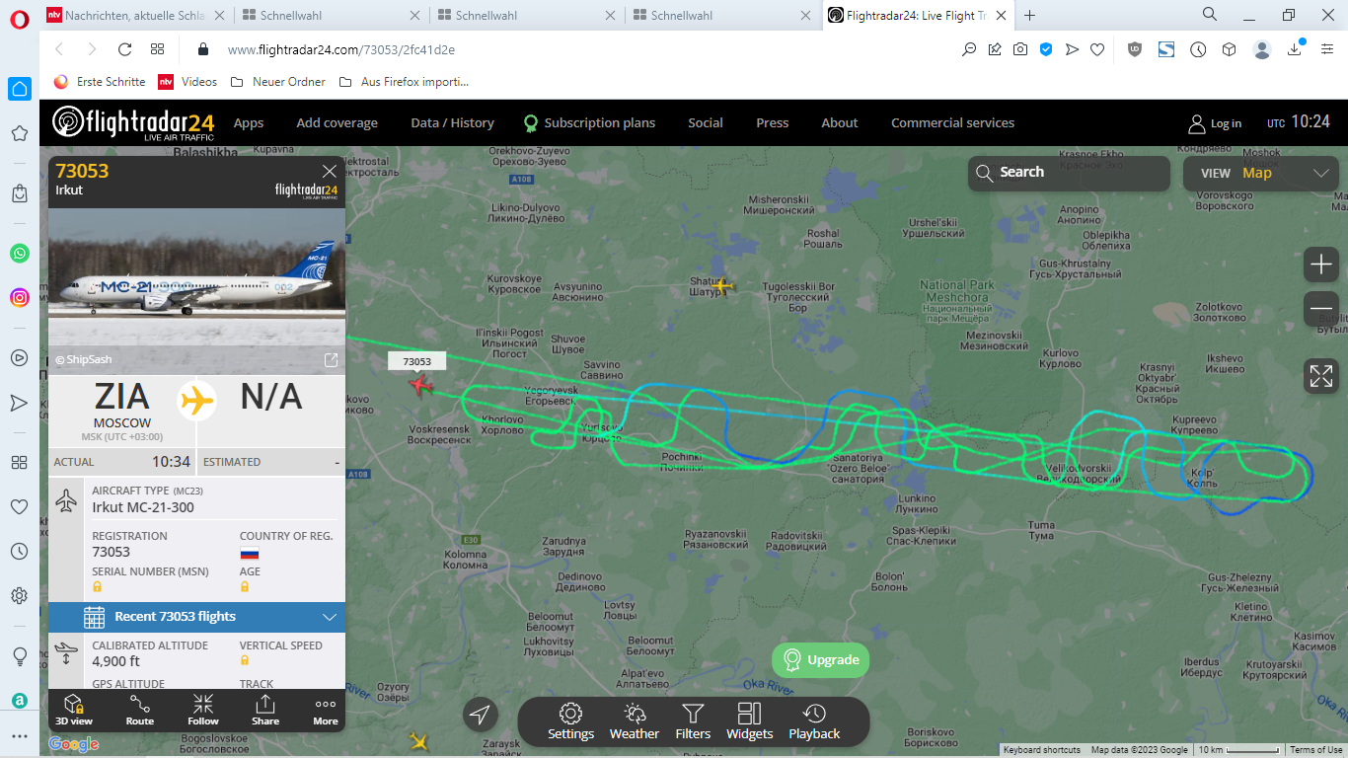1348x758 pixels.
Task: Open the Data / History menu
Action: coord(452,123)
